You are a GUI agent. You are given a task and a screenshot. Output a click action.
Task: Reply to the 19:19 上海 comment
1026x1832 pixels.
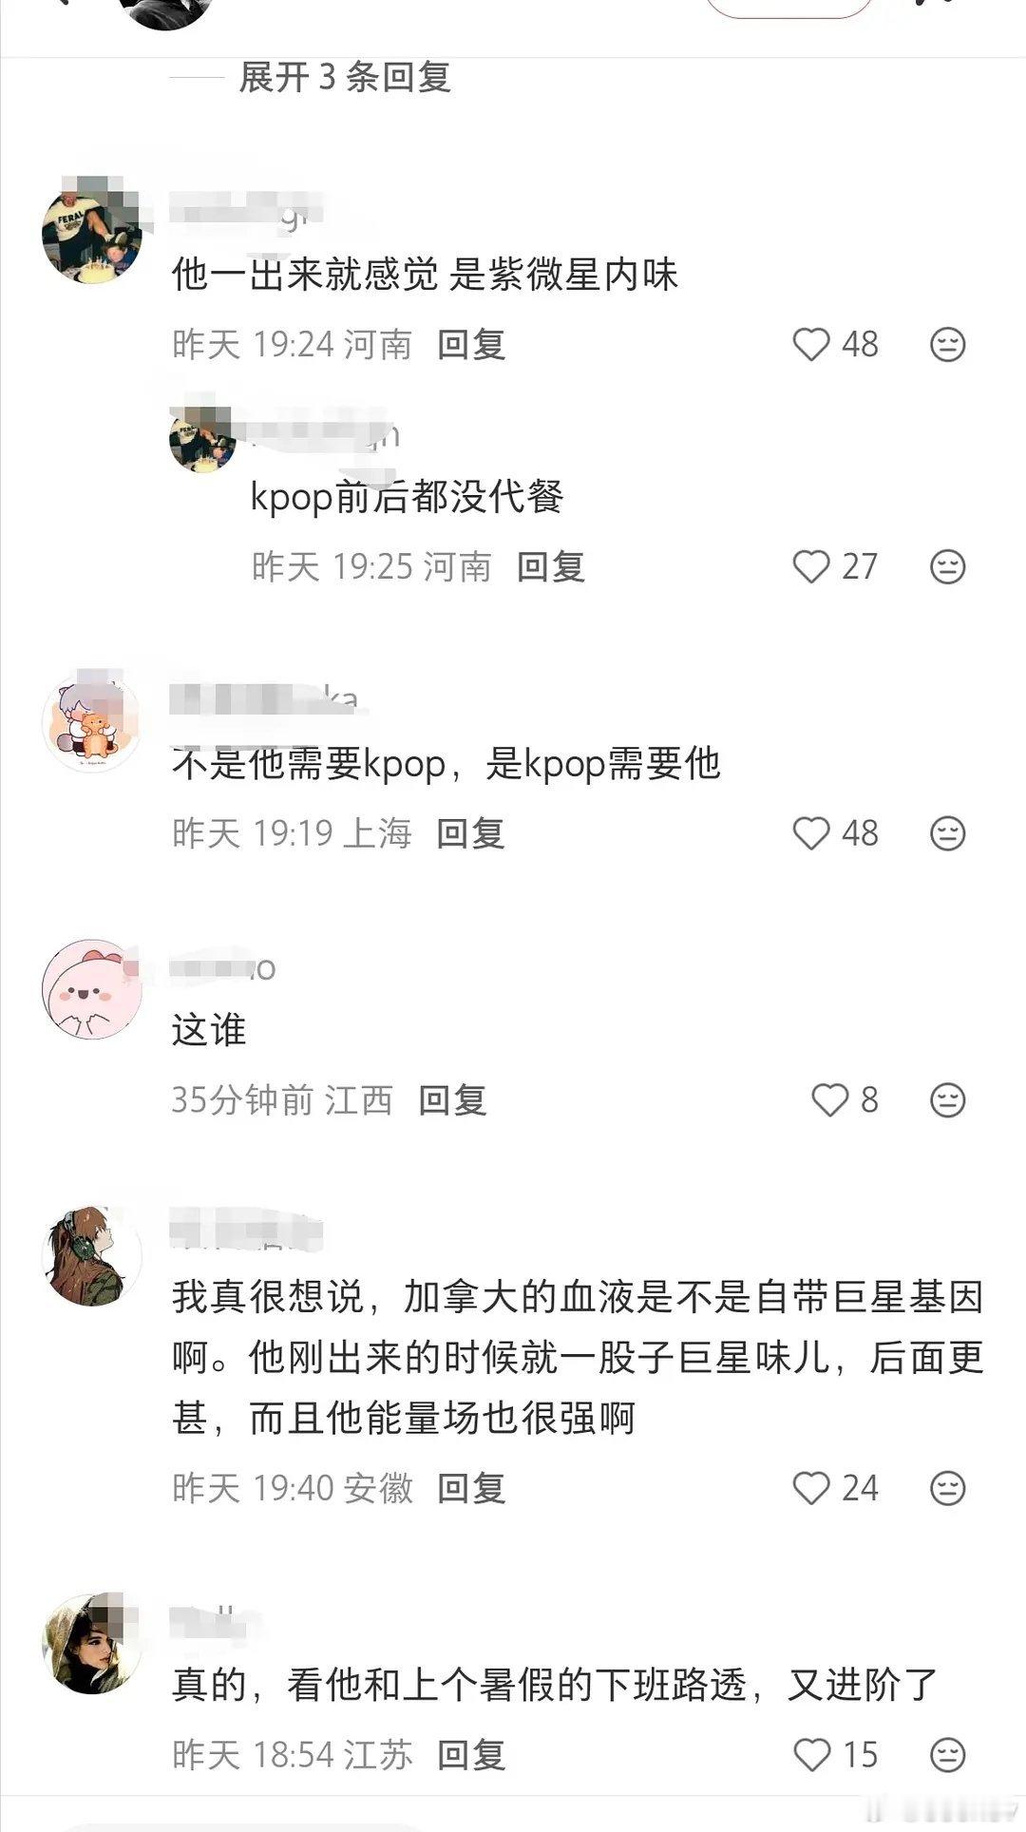click(471, 833)
